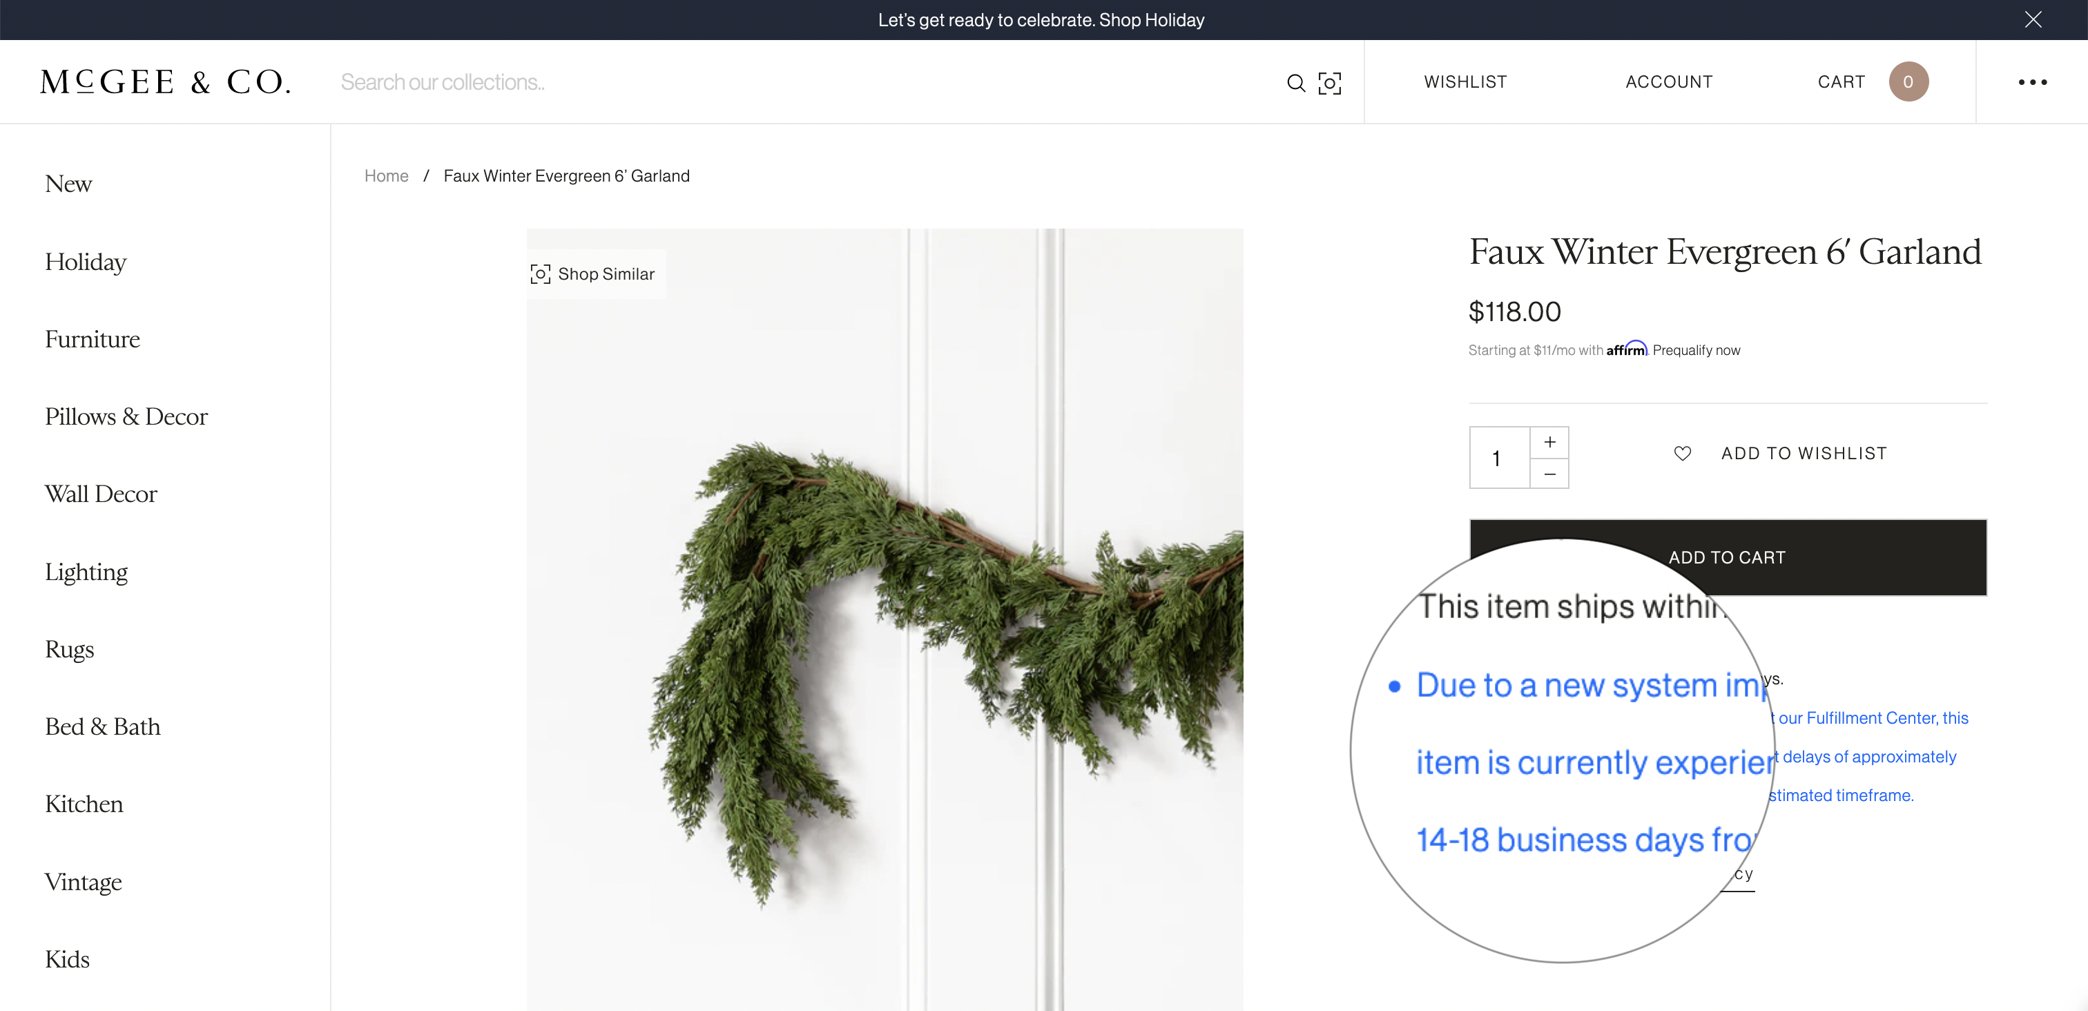The image size is (2088, 1011).
Task: Click the ADD TO CART button
Action: pos(1727,555)
